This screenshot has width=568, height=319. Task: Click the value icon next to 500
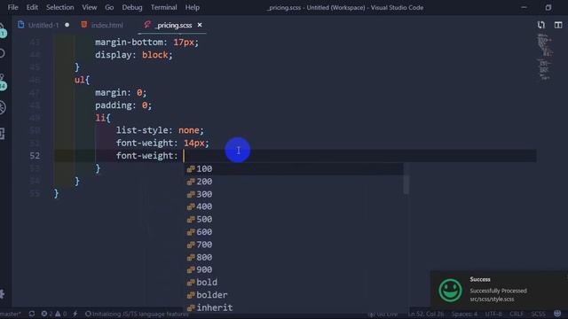point(191,220)
